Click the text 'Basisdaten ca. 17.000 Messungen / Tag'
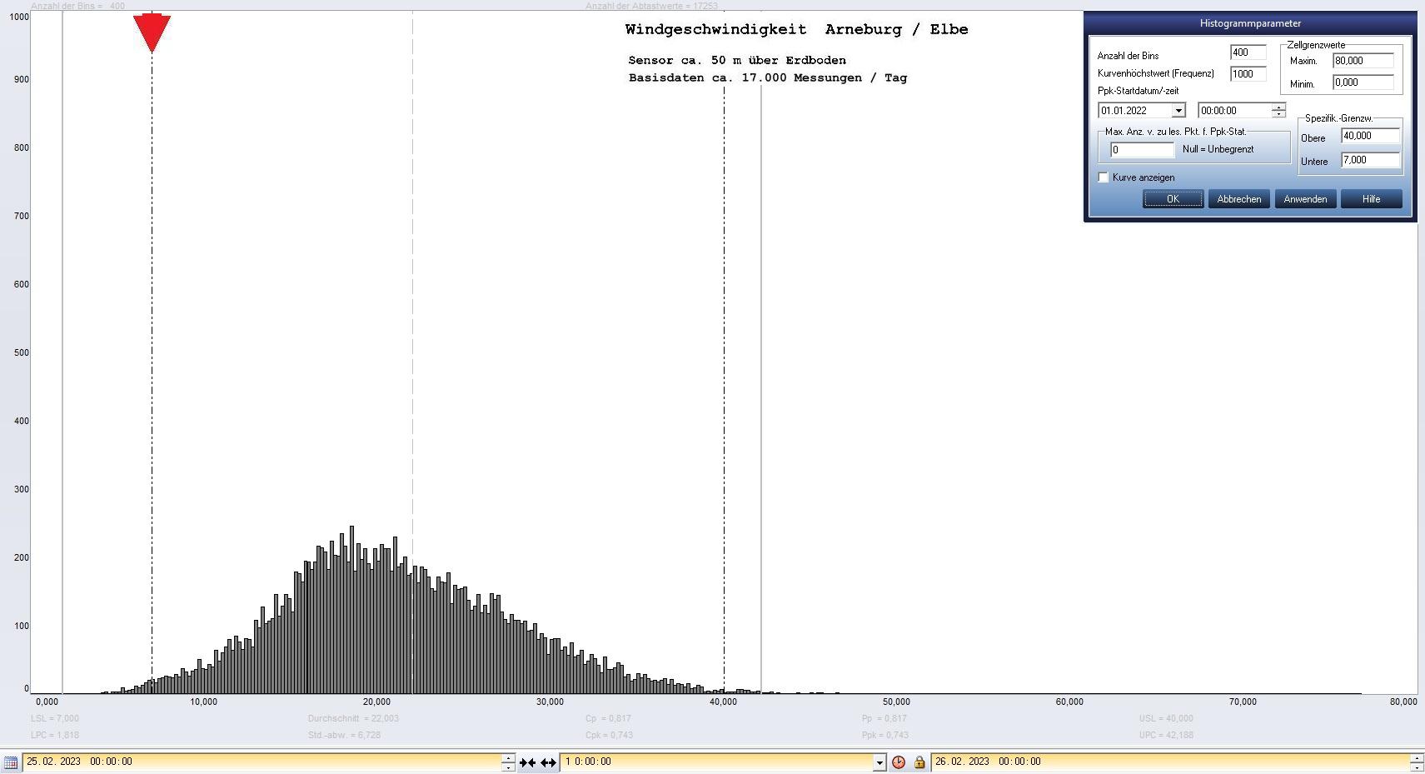 coord(767,77)
